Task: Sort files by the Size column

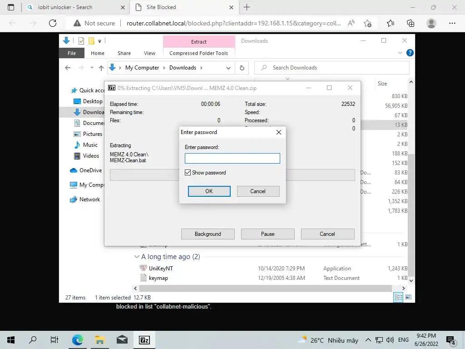Action: click(382, 84)
